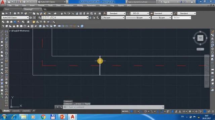Open the linetype ByLayer dropdown
The image size is (215, 120).
tap(138, 18)
